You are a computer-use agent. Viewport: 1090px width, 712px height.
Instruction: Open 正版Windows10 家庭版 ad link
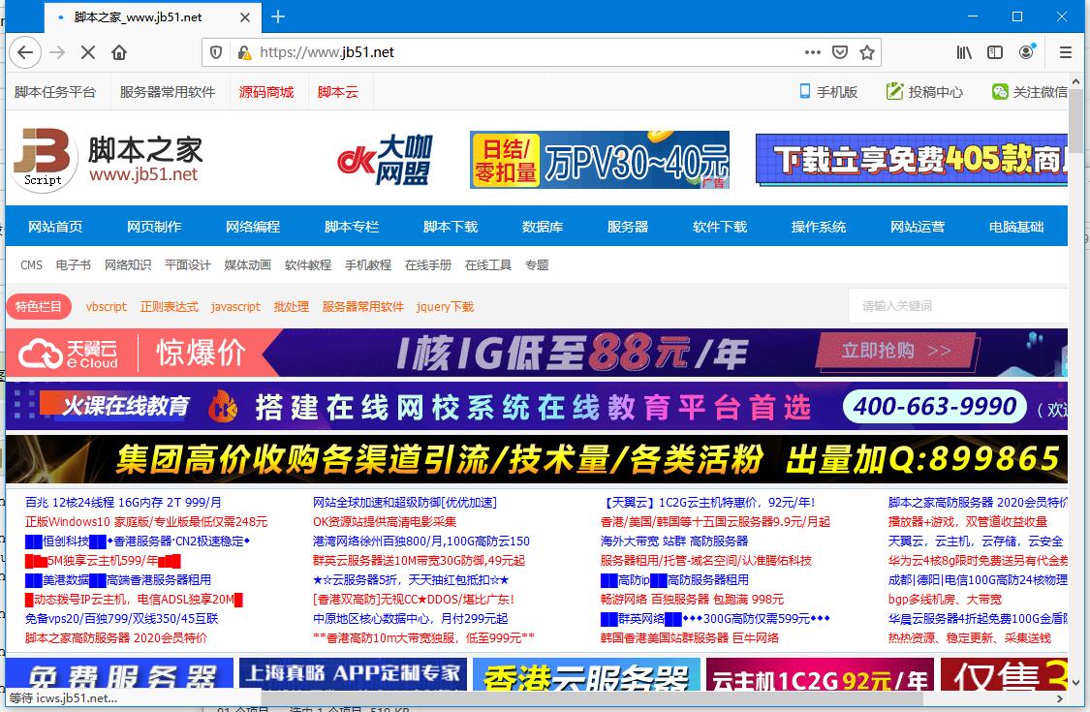pyautogui.click(x=146, y=521)
